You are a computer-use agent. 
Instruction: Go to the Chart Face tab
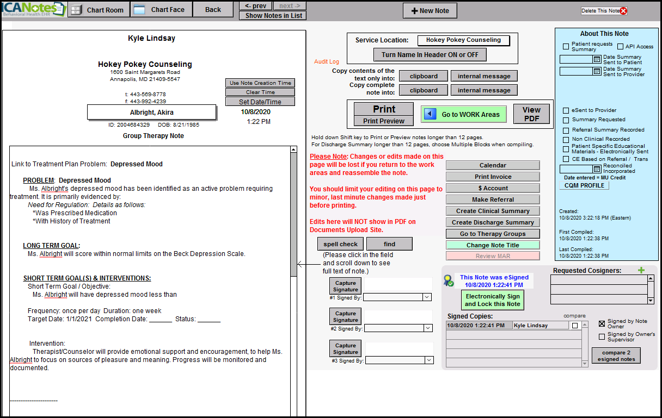click(161, 10)
